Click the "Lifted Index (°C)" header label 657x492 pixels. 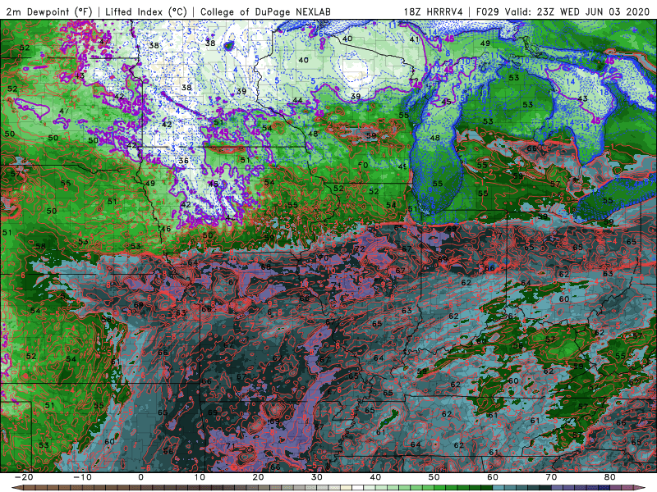pos(146,11)
